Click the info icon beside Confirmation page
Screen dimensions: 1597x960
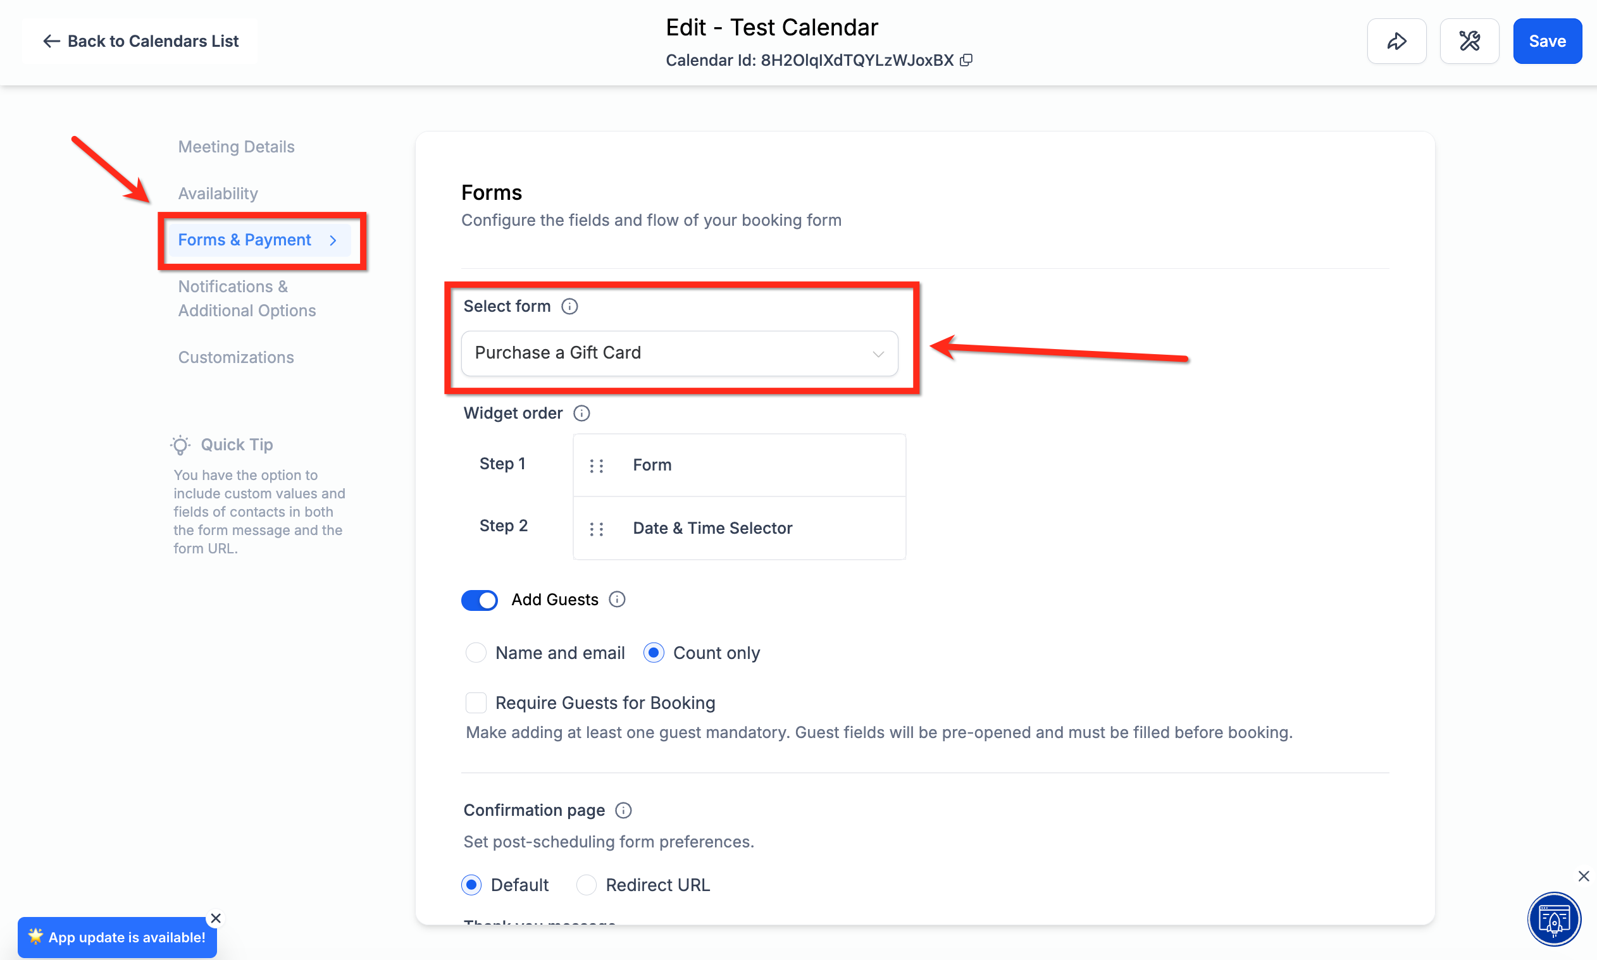(x=623, y=811)
